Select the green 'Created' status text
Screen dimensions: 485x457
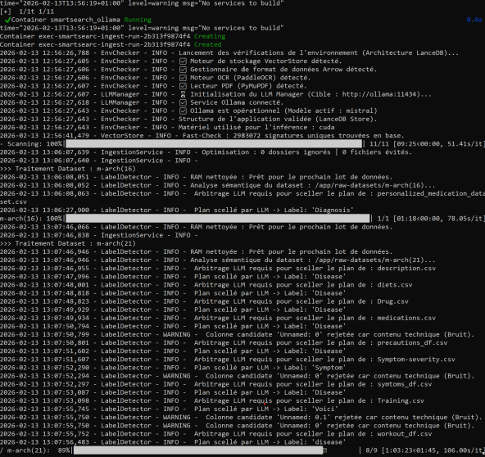pos(207,44)
